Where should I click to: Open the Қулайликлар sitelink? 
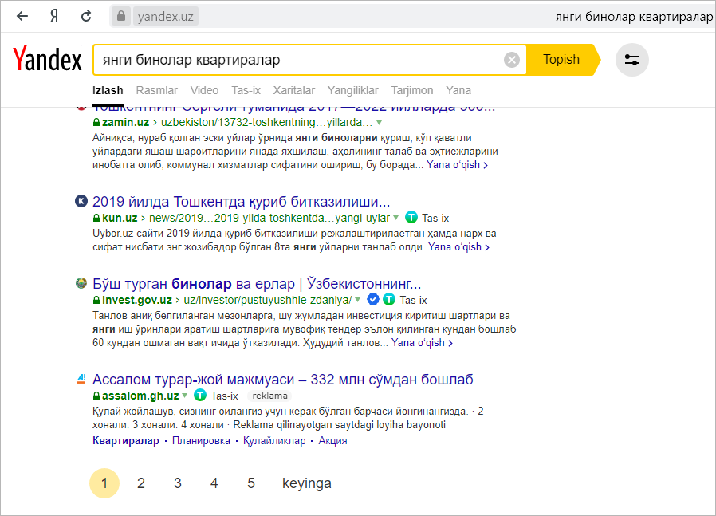274,441
